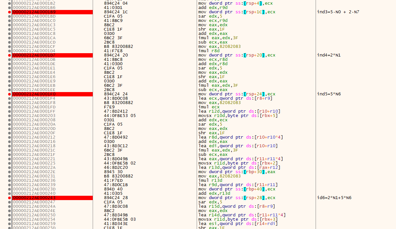Select instruction 'lea eax,qword ptr ds:[r11+r11*4]'
Viewport: 396px width, 229px height.
click(241, 159)
